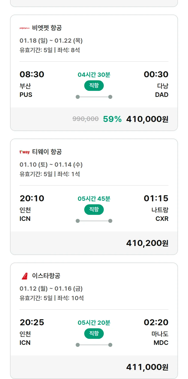
Task: Click the Eastar Jet red logo
Action: (25, 276)
